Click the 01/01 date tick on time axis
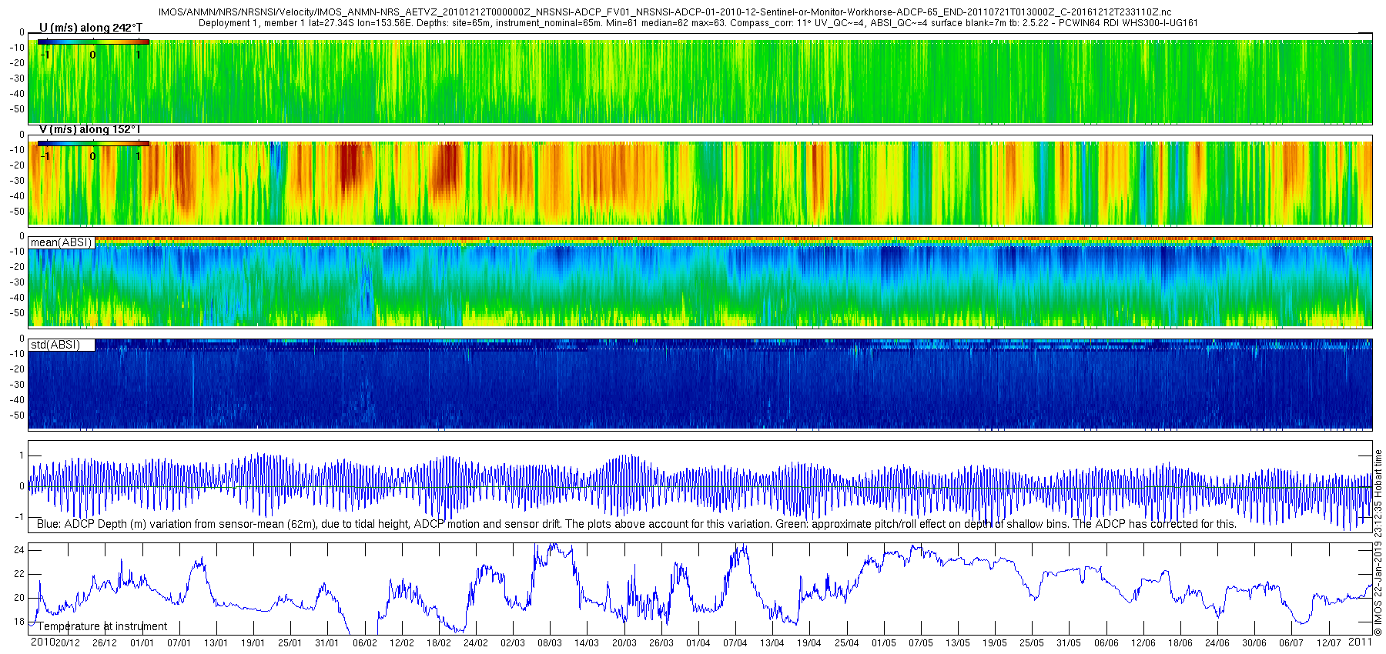Screen dimensions: 1386x654 tap(142, 643)
